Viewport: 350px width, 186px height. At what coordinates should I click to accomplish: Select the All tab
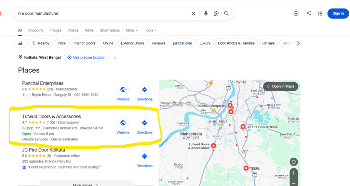point(20,30)
